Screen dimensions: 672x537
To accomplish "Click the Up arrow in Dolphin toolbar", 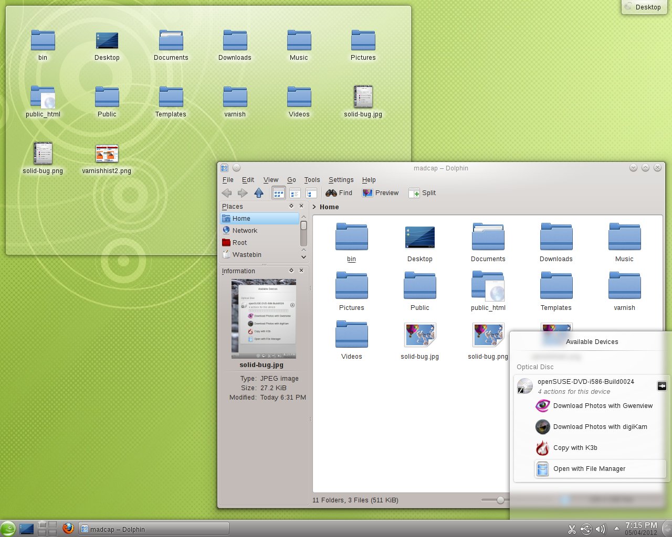I will pyautogui.click(x=258, y=193).
